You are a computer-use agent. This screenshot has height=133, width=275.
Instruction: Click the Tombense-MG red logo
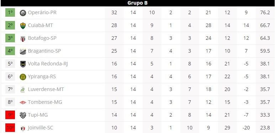tap(23, 102)
